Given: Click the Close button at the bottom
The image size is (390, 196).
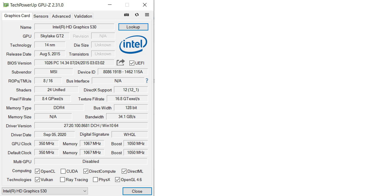Looking at the screenshot, I should [x=137, y=191].
